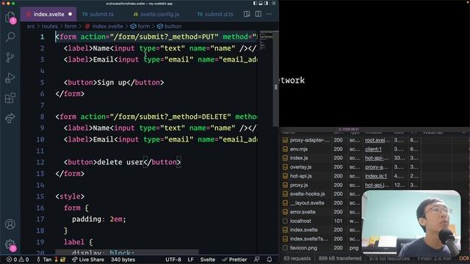
Task: Open the Extensions view
Action: pyautogui.click(x=10, y=98)
